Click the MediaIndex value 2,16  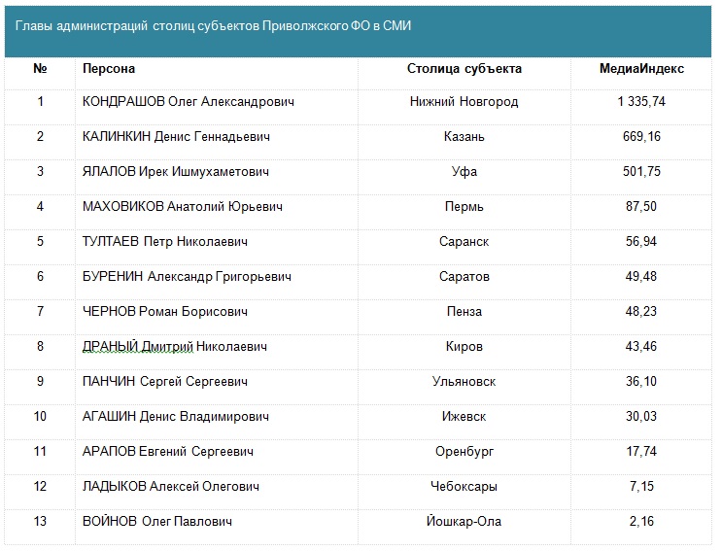640,522
